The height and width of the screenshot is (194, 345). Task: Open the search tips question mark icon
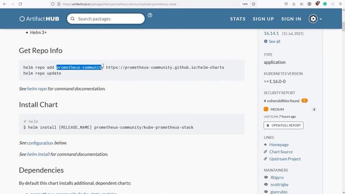[150, 15]
